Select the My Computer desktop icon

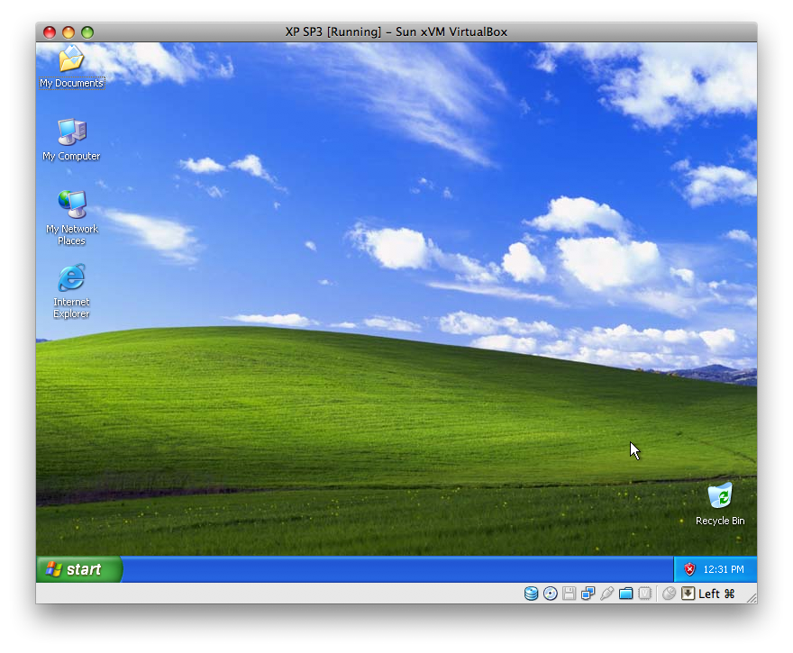(71, 140)
